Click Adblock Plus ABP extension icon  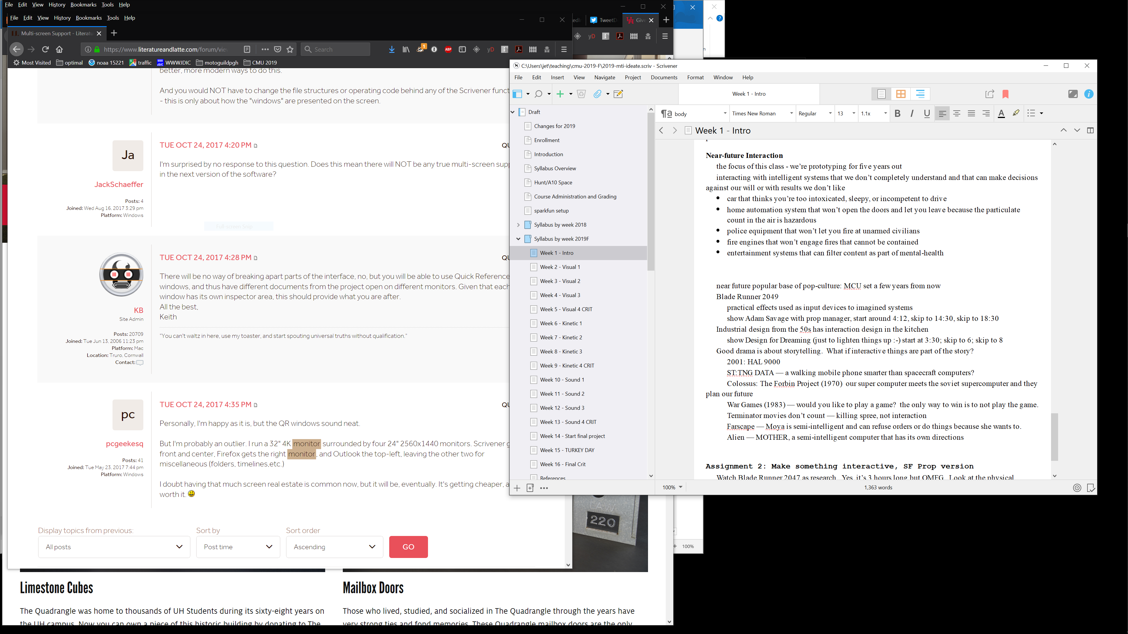pos(448,49)
